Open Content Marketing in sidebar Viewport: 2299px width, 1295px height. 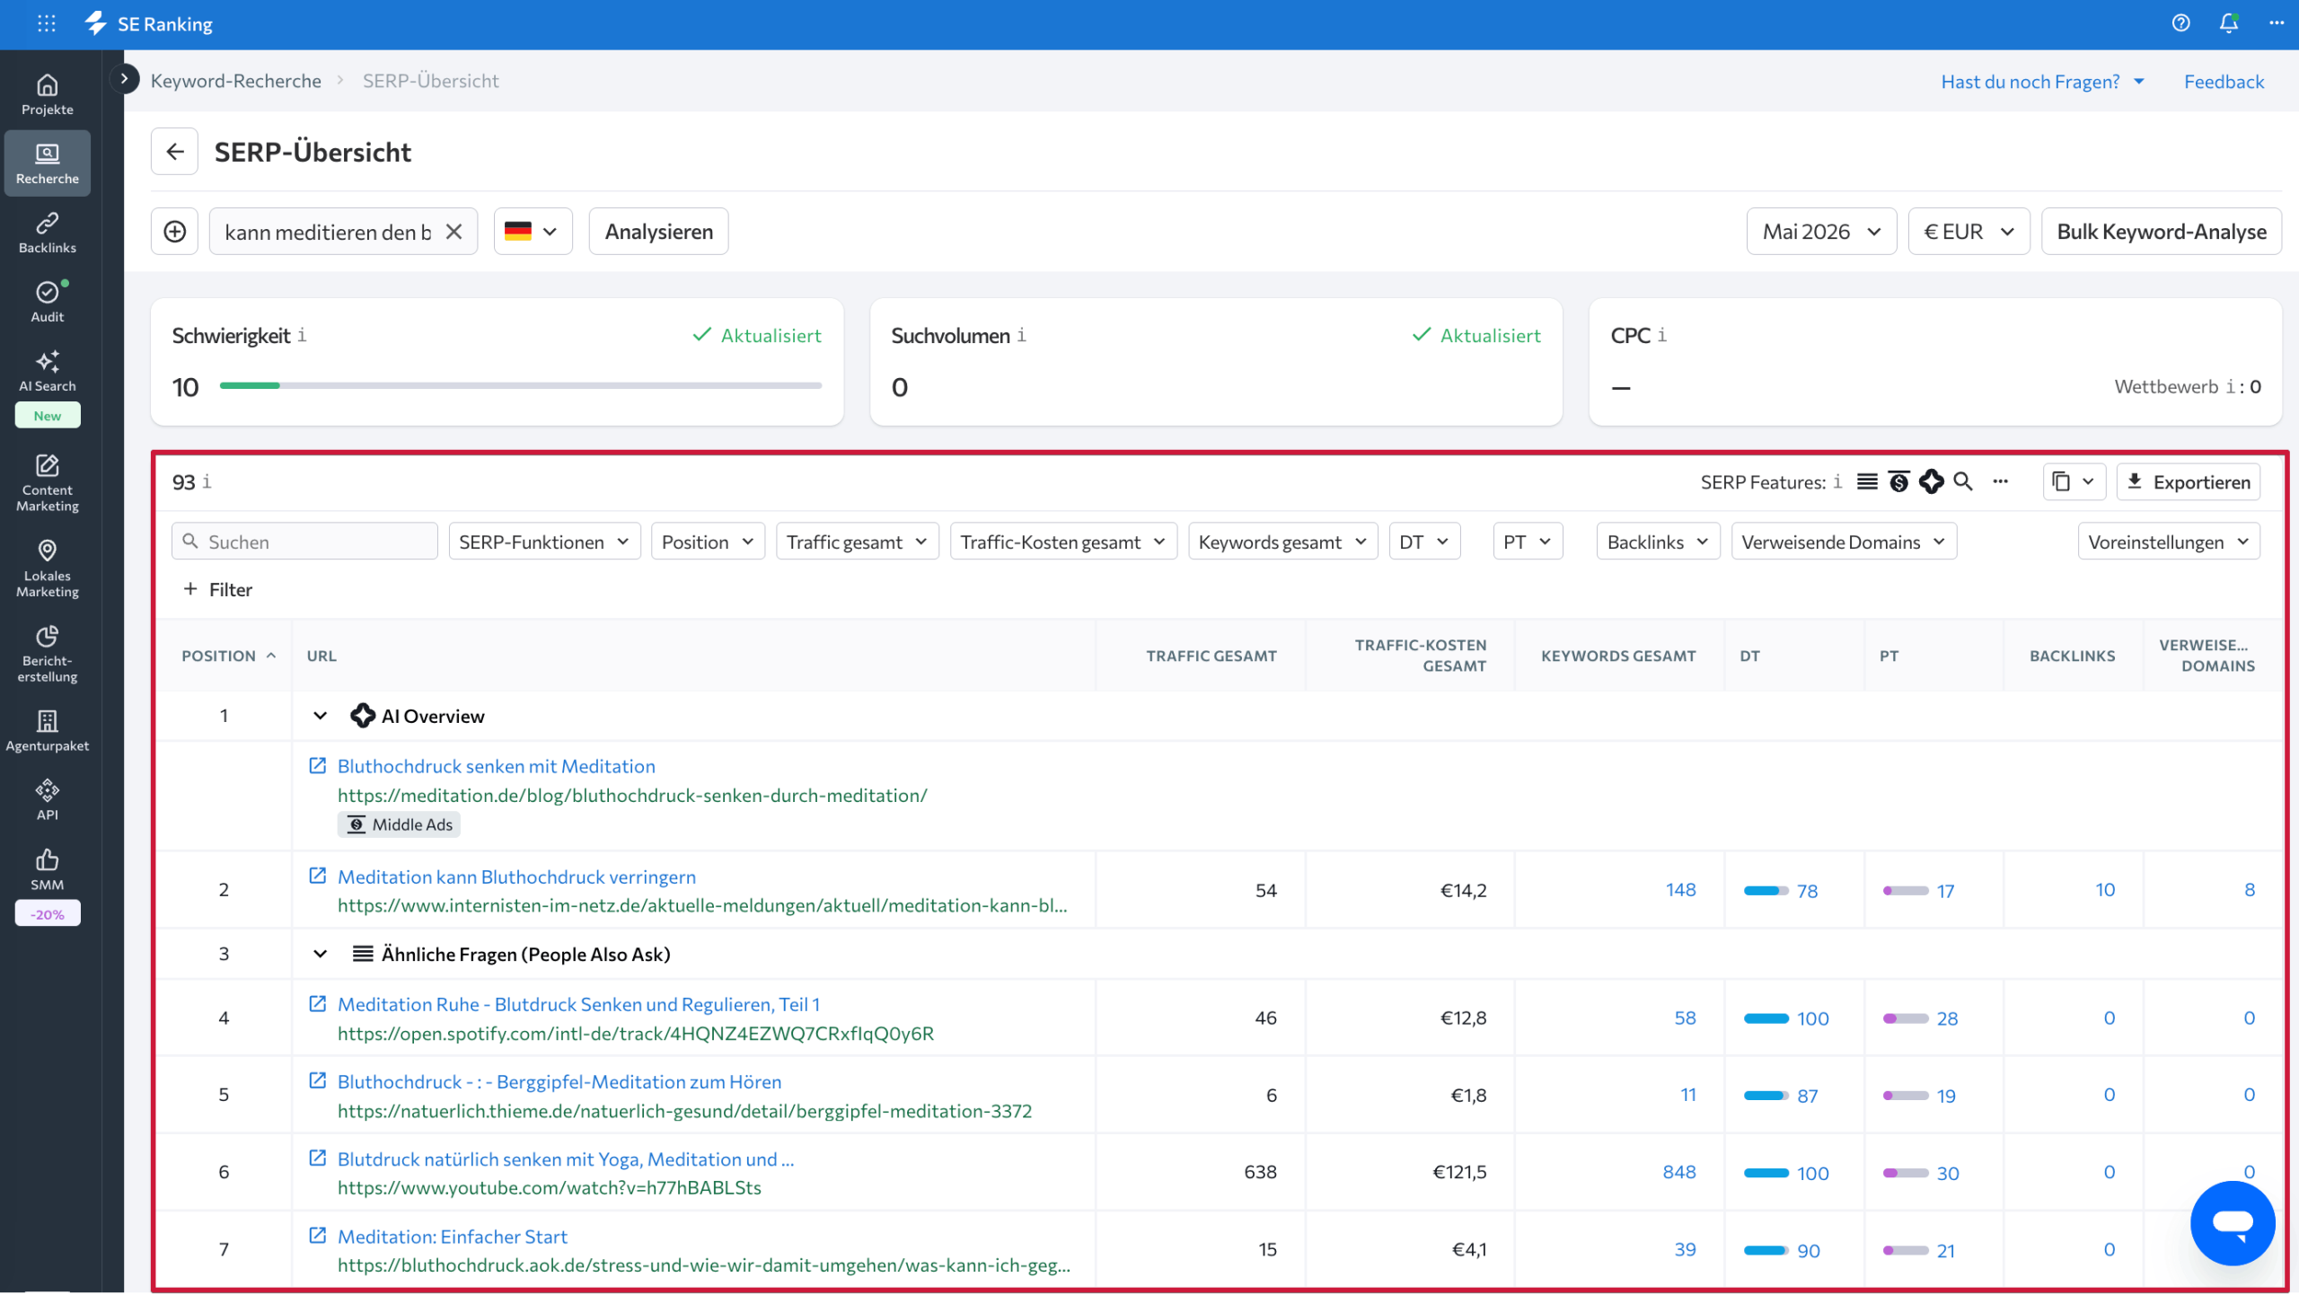coord(48,483)
